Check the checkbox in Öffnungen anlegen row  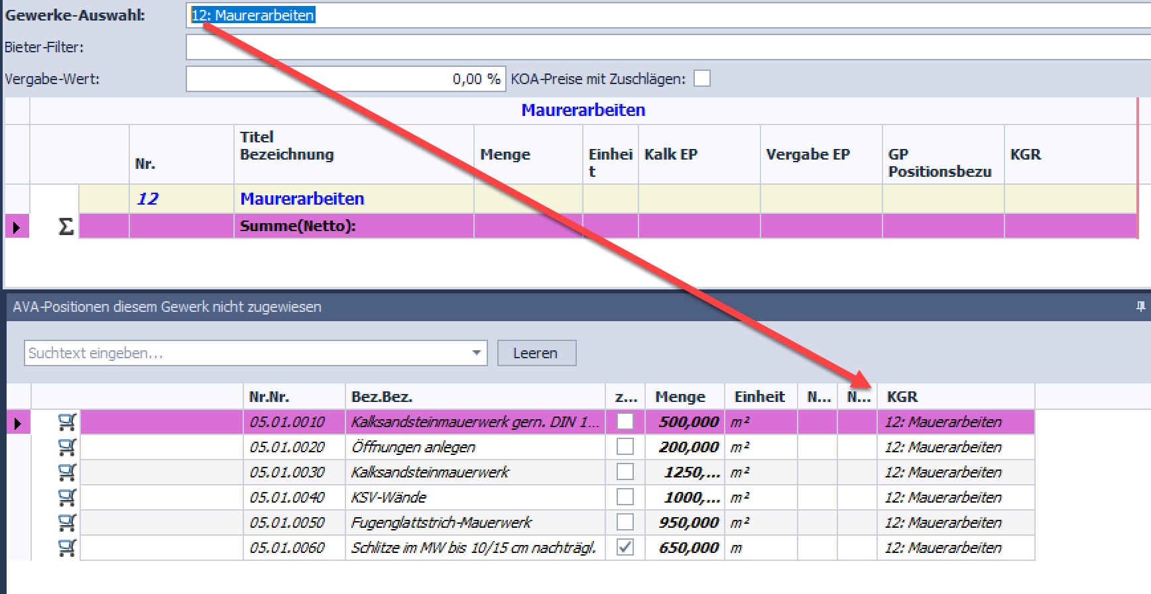[625, 447]
